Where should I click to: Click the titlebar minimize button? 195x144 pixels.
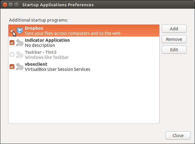point(11,4)
